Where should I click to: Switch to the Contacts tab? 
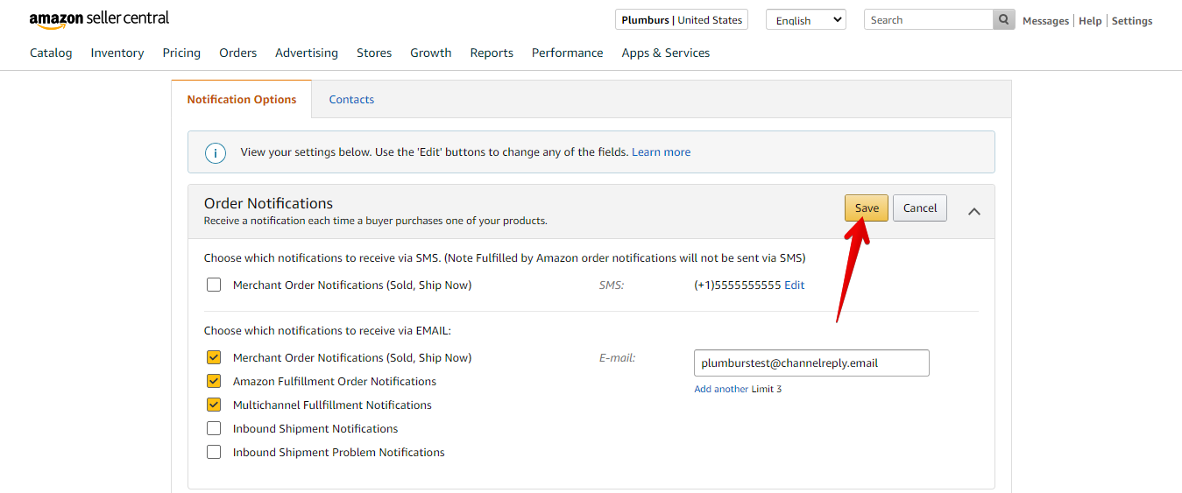pos(351,100)
